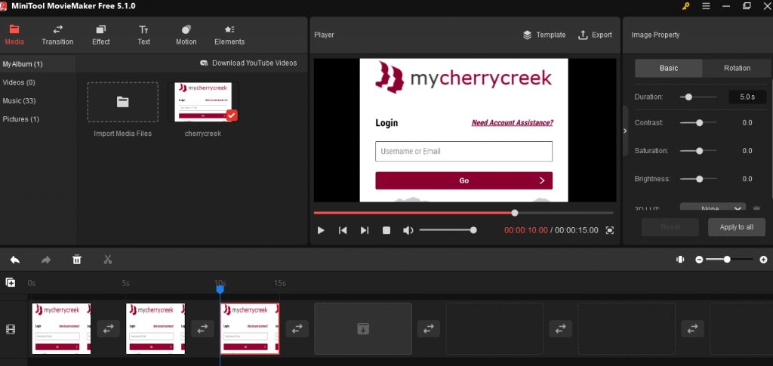The width and height of the screenshot is (773, 366).
Task: Click the 5s mark on timeline ruler
Action: tap(126, 283)
